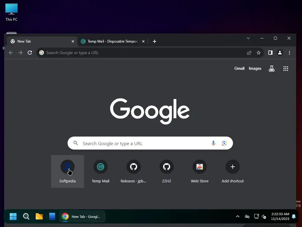Switch to the New Tab tab
Image resolution: width=302 pixels, height=227 pixels.
(x=42, y=41)
